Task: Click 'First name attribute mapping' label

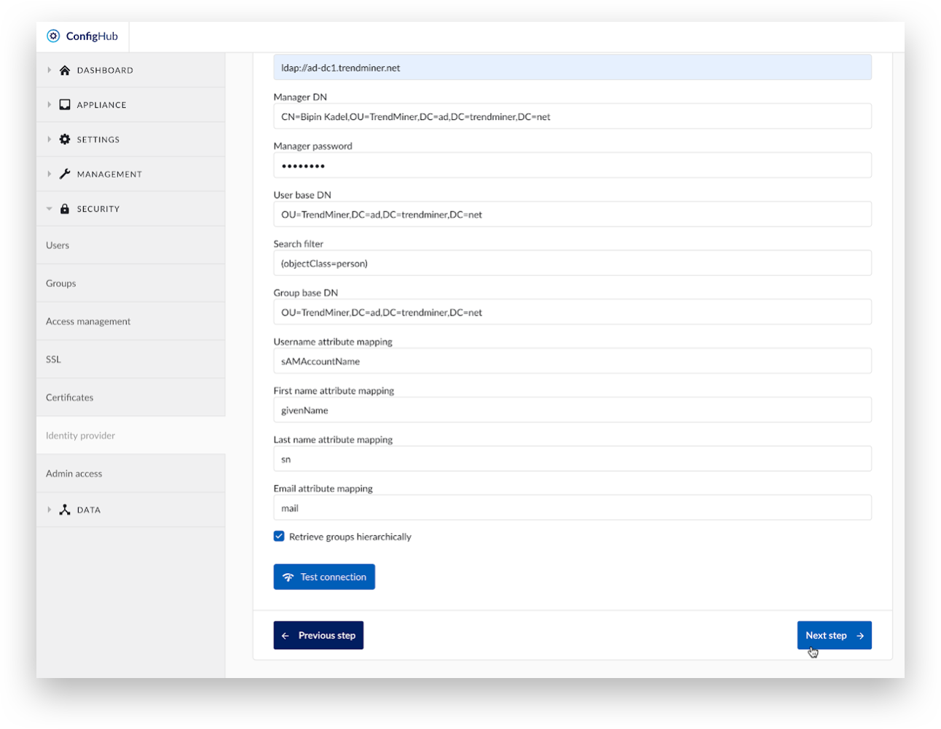Action: pyautogui.click(x=334, y=390)
